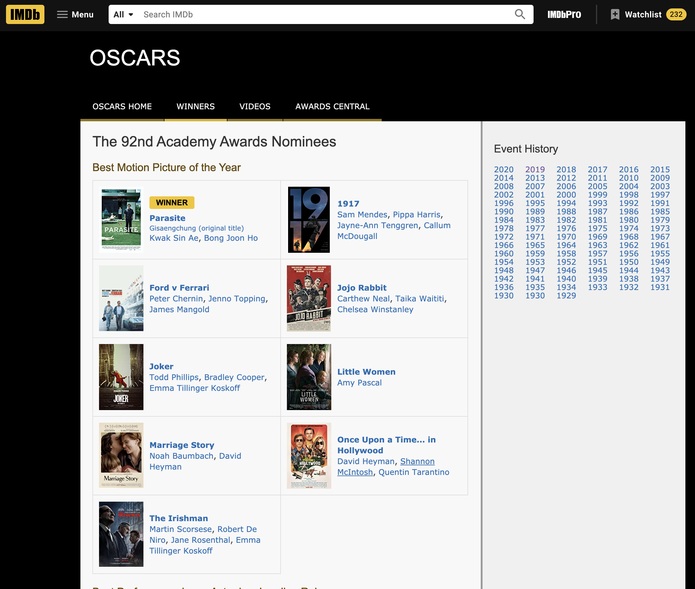Switch to the WINNERS tab
695x589 pixels.
coord(196,107)
